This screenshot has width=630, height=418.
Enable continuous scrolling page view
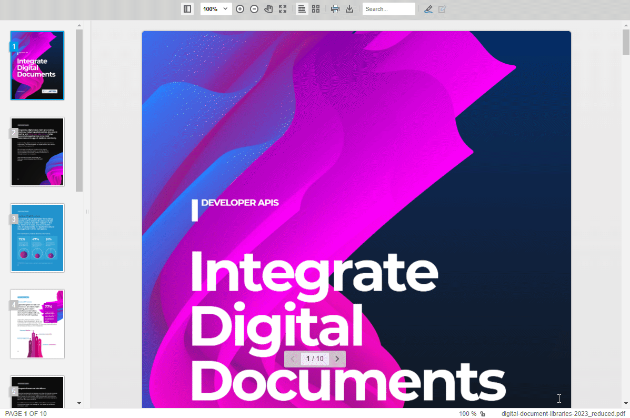pyautogui.click(x=301, y=9)
